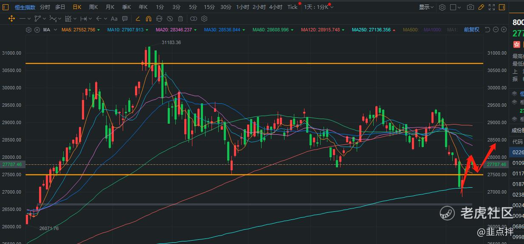Select the arrow annotation tool

click(99, 19)
